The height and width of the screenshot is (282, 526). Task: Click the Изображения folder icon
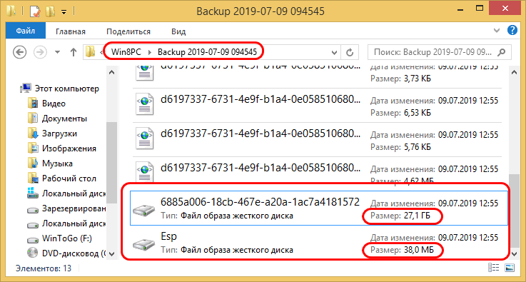pyautogui.click(x=34, y=148)
